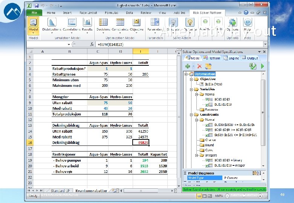The image size is (294, 203).
Task: Toggle checkbox for $C$9:$D$10 = integer
Action: tap(207, 165)
